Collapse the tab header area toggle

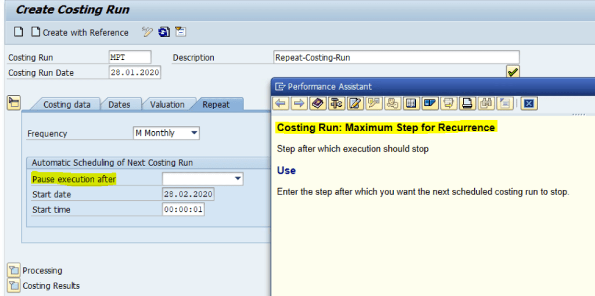[13, 103]
